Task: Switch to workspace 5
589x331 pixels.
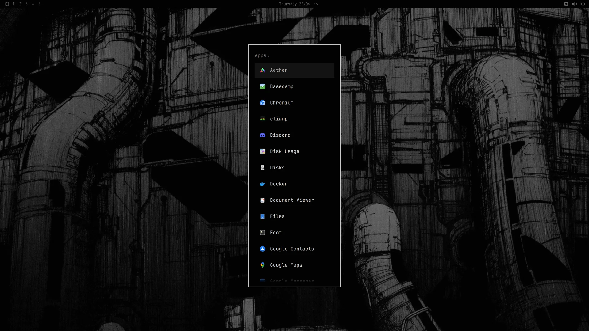Action: coord(39,4)
